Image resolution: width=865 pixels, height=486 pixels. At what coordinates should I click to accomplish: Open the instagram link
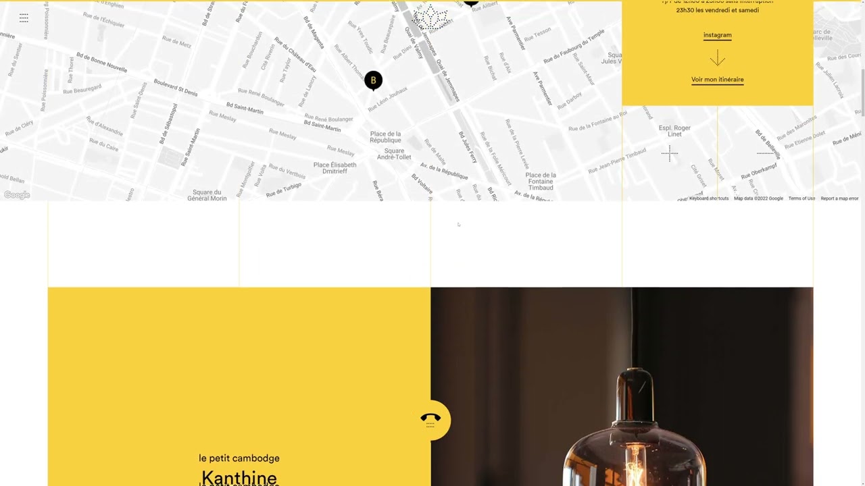point(717,35)
